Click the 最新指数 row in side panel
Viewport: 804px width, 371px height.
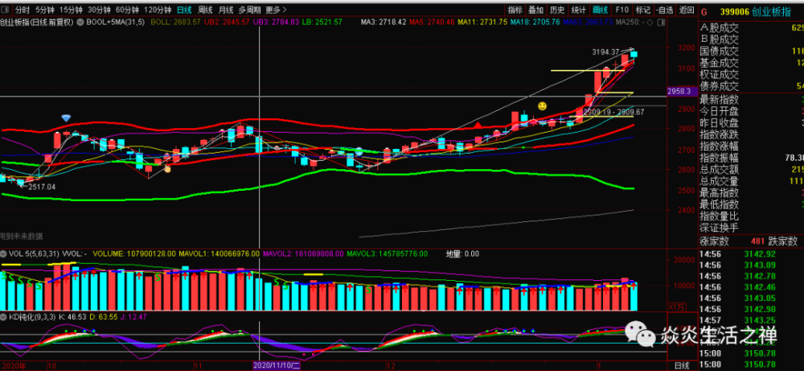752,98
